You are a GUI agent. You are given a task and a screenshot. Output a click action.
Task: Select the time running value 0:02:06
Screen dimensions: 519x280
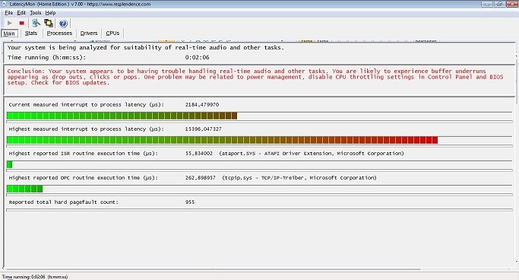[198, 57]
